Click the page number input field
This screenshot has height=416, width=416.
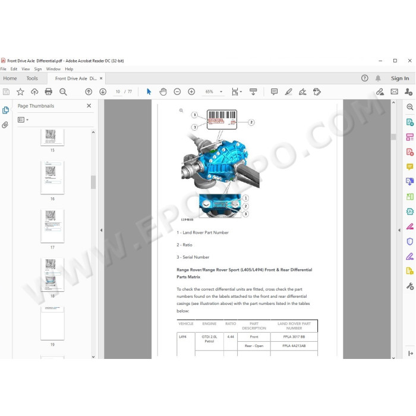click(118, 92)
